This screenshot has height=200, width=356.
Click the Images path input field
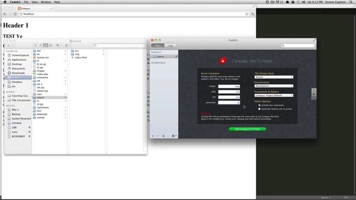click(x=229, y=87)
